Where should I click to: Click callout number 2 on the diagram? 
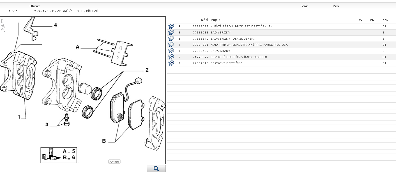(x=147, y=70)
